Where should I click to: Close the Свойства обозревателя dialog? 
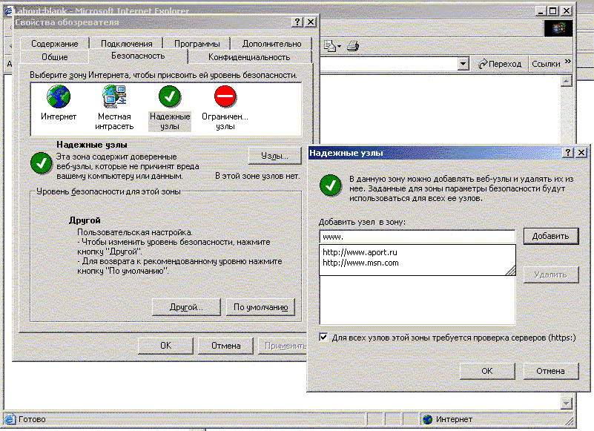click(311, 22)
